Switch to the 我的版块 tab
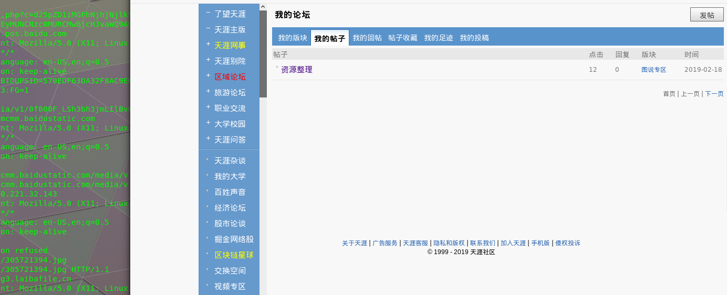This screenshot has height=295, width=727. (x=293, y=38)
